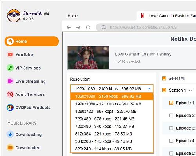
Task: Select the Live Streaming camera icon
Action: [x=10, y=81]
